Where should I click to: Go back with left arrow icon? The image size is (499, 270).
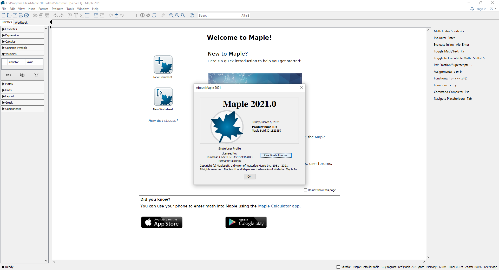[111, 15]
